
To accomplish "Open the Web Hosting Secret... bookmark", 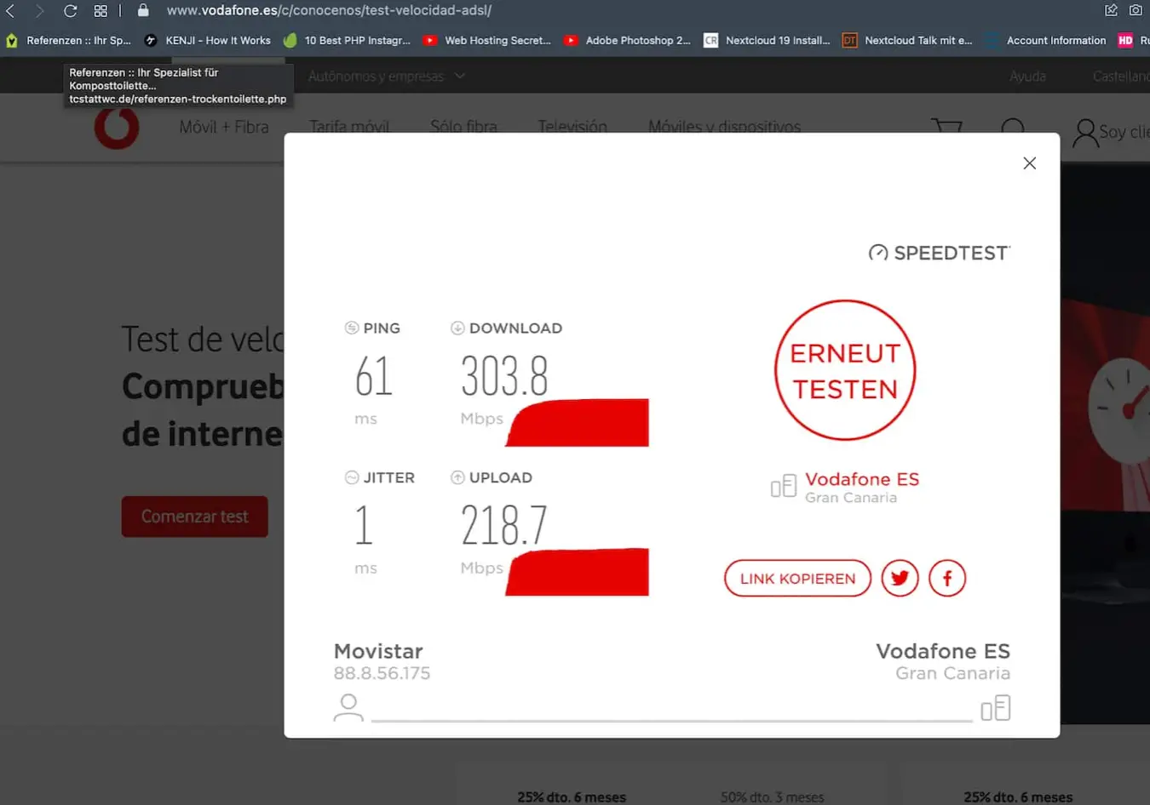I will (487, 40).
